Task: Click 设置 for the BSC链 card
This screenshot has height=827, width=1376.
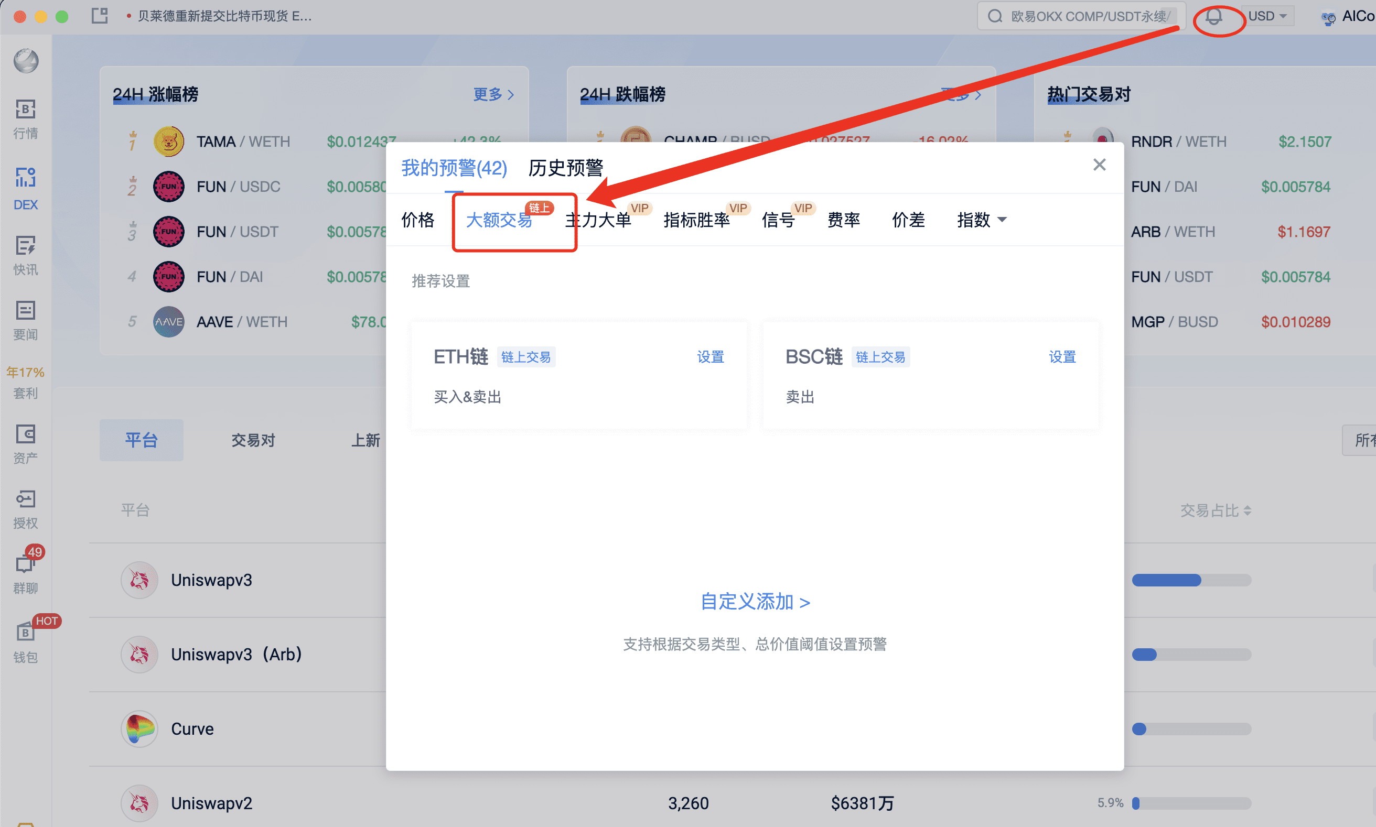Action: 1062,357
